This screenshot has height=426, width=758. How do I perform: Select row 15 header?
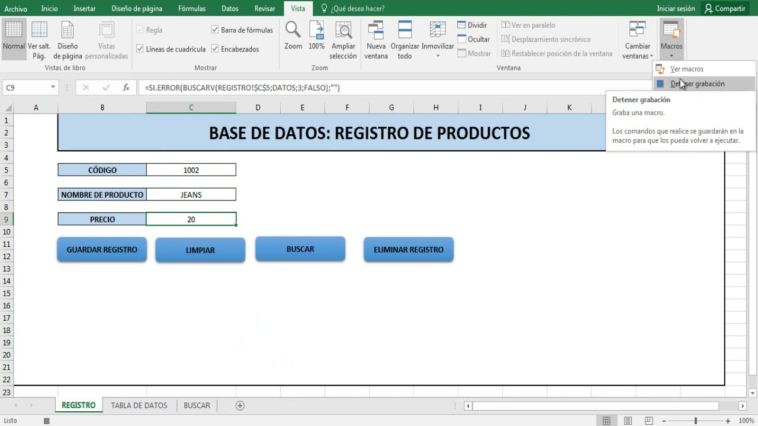pyautogui.click(x=7, y=293)
